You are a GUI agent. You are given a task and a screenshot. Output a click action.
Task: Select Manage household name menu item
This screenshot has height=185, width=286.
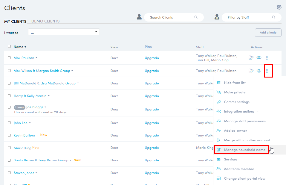coord(244,150)
